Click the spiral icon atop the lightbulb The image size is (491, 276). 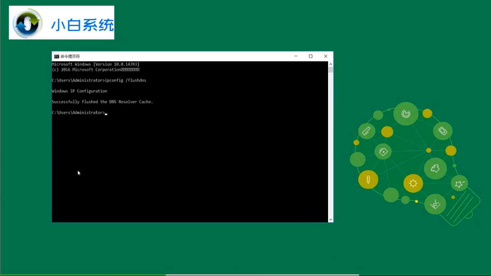[406, 114]
